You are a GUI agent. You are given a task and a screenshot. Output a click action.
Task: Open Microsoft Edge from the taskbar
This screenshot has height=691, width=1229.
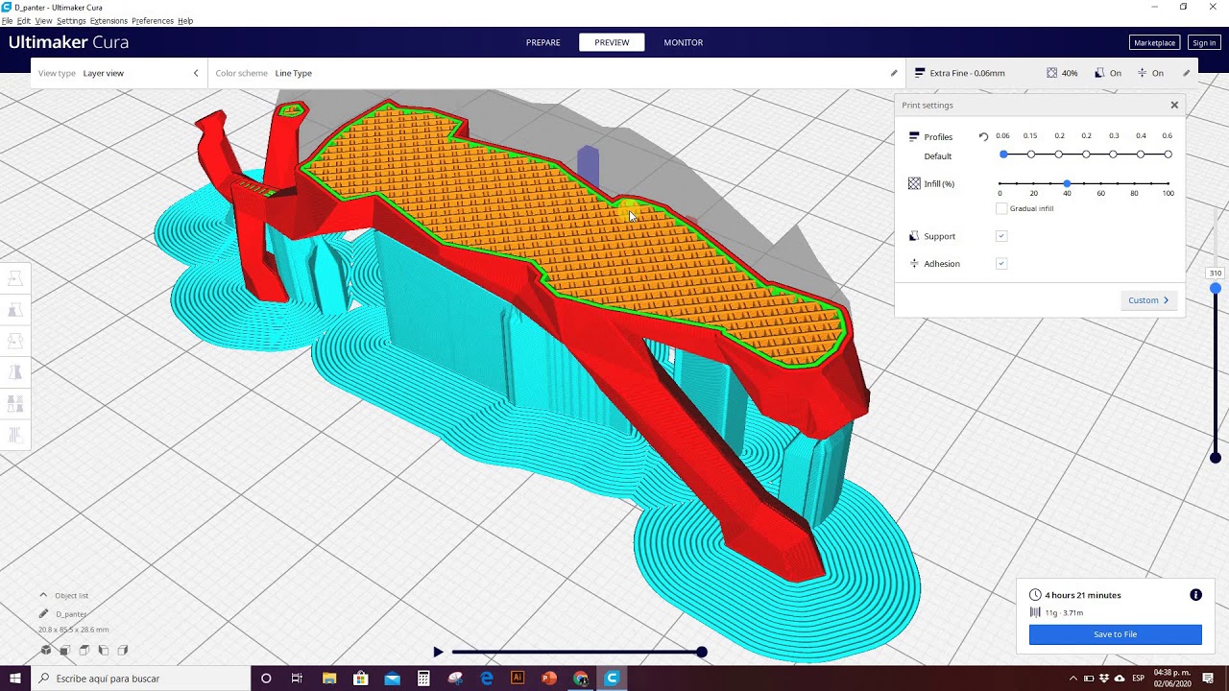point(487,679)
